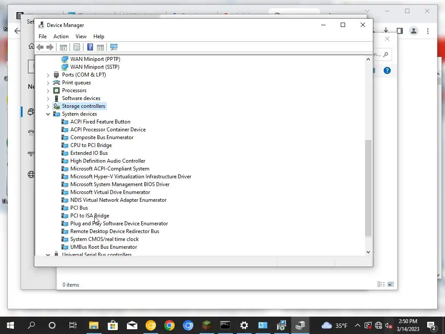Click the browser back arrow behind Device Manager
Screen dimensions: 445x334
tap(17, 31)
